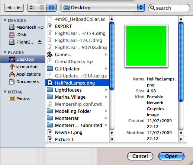Image resolution: width=193 pixels, height=165 pixels.
Task: Select GlobalObjects.tgz
Action: point(77,62)
